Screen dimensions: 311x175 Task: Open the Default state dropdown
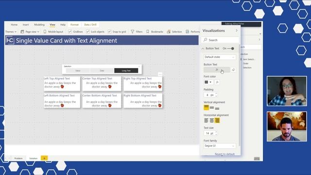pyautogui.click(x=220, y=57)
